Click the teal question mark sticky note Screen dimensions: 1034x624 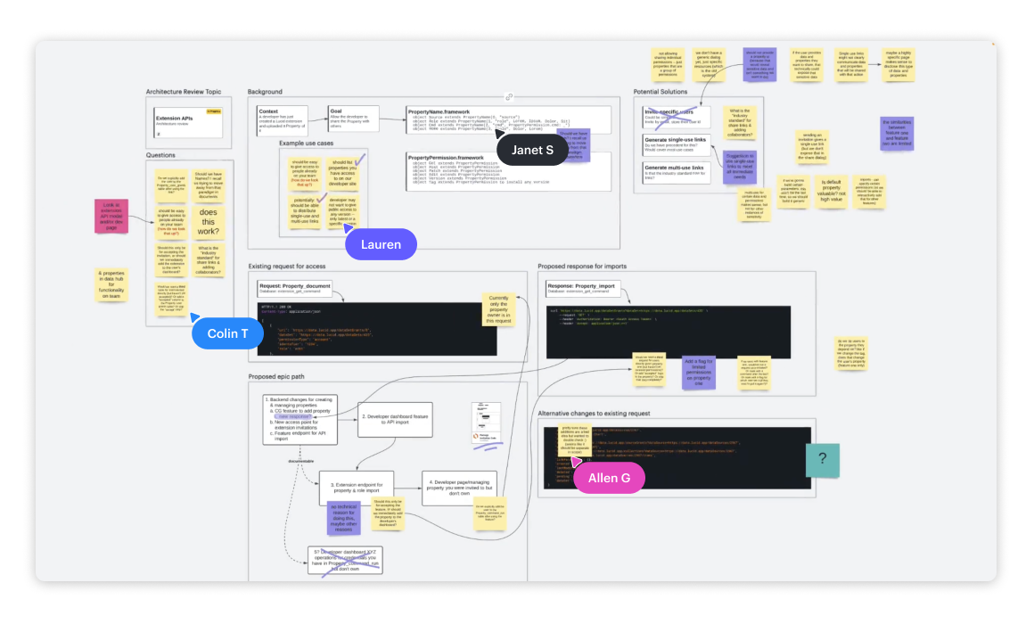(822, 460)
